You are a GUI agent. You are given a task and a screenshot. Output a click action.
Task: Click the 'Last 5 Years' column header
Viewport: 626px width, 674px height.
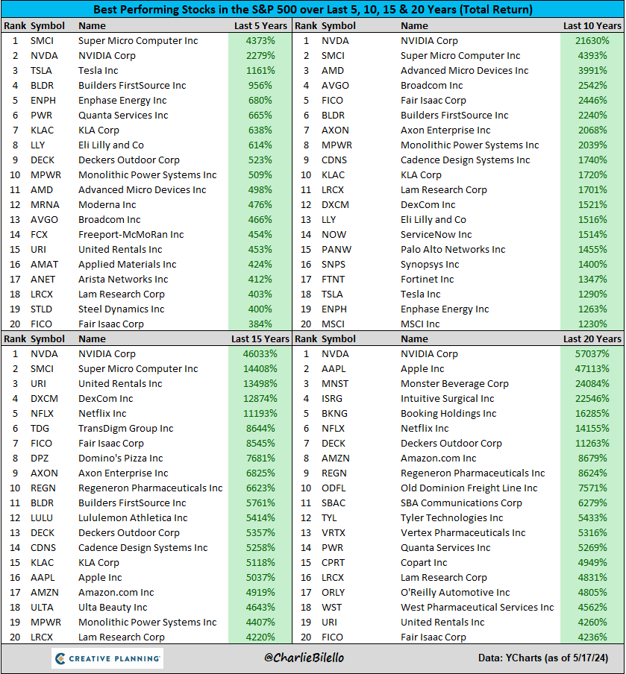[x=260, y=26]
